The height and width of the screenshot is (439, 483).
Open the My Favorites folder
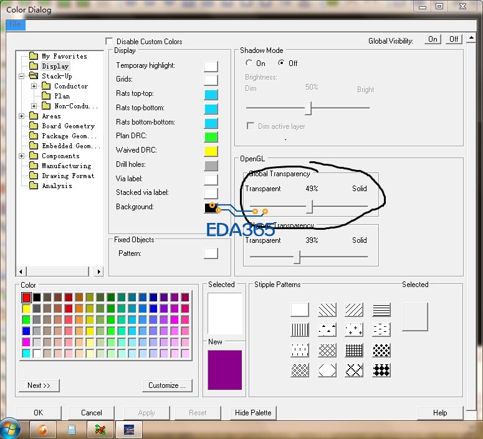coord(59,56)
